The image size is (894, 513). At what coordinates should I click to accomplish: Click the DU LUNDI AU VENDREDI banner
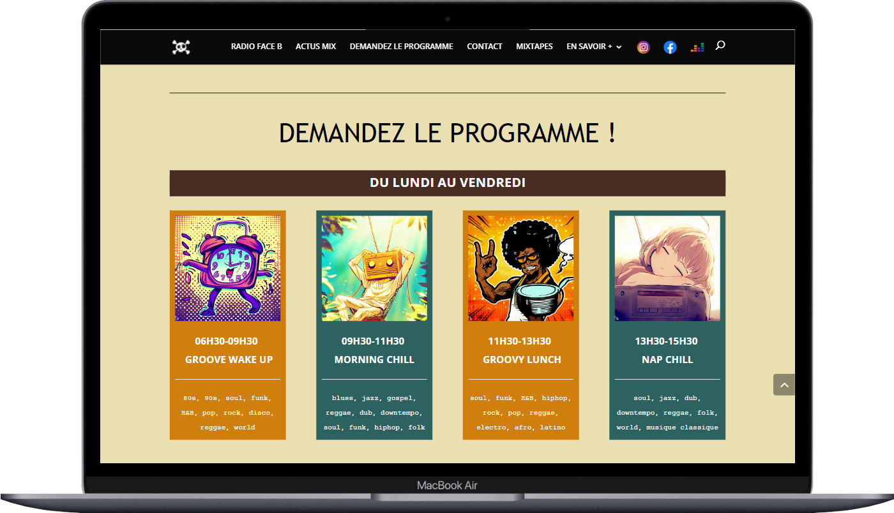(x=447, y=183)
